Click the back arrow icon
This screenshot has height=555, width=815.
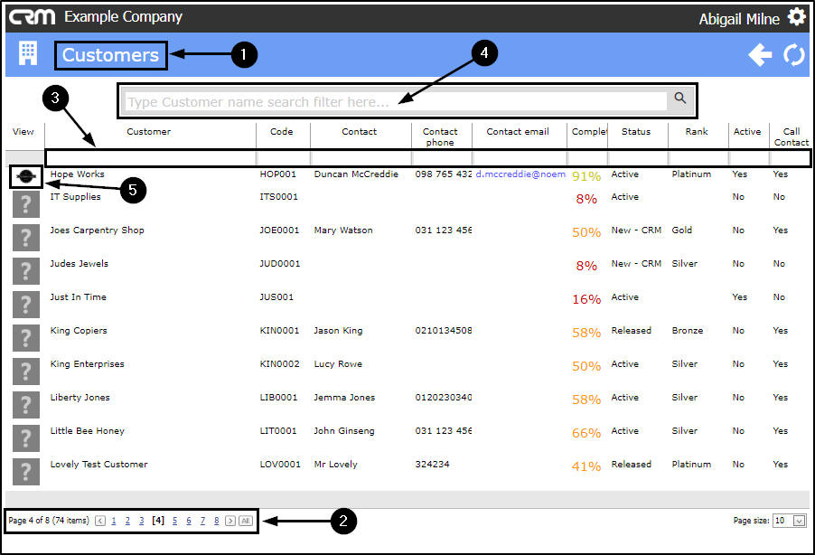pos(760,54)
